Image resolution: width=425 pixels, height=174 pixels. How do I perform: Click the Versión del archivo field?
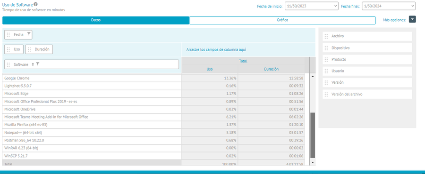(367, 94)
